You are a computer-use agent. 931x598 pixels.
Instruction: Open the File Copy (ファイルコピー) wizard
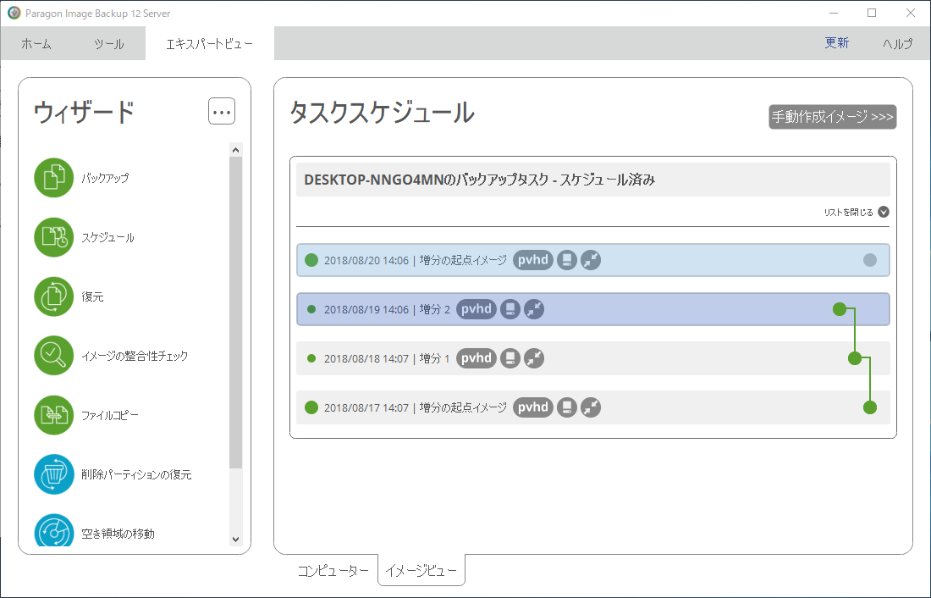(x=55, y=415)
